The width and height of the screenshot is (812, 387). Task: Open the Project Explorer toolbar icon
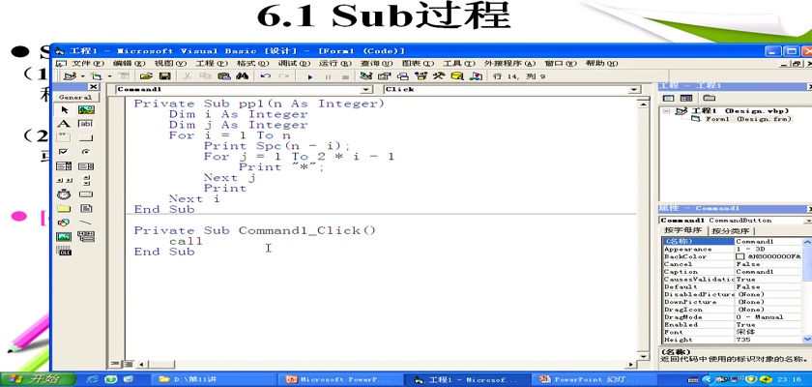tap(366, 76)
